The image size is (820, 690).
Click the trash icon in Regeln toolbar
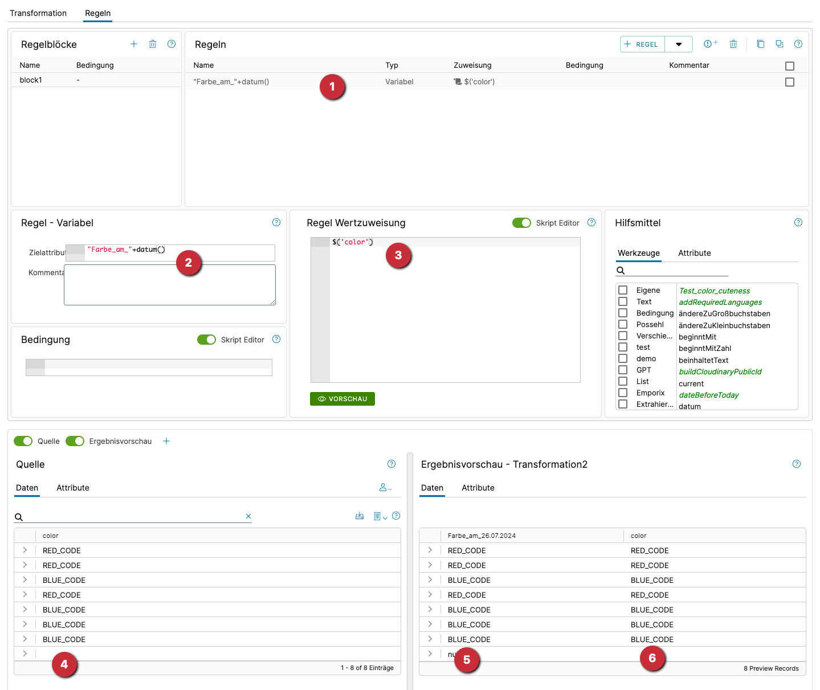(733, 44)
